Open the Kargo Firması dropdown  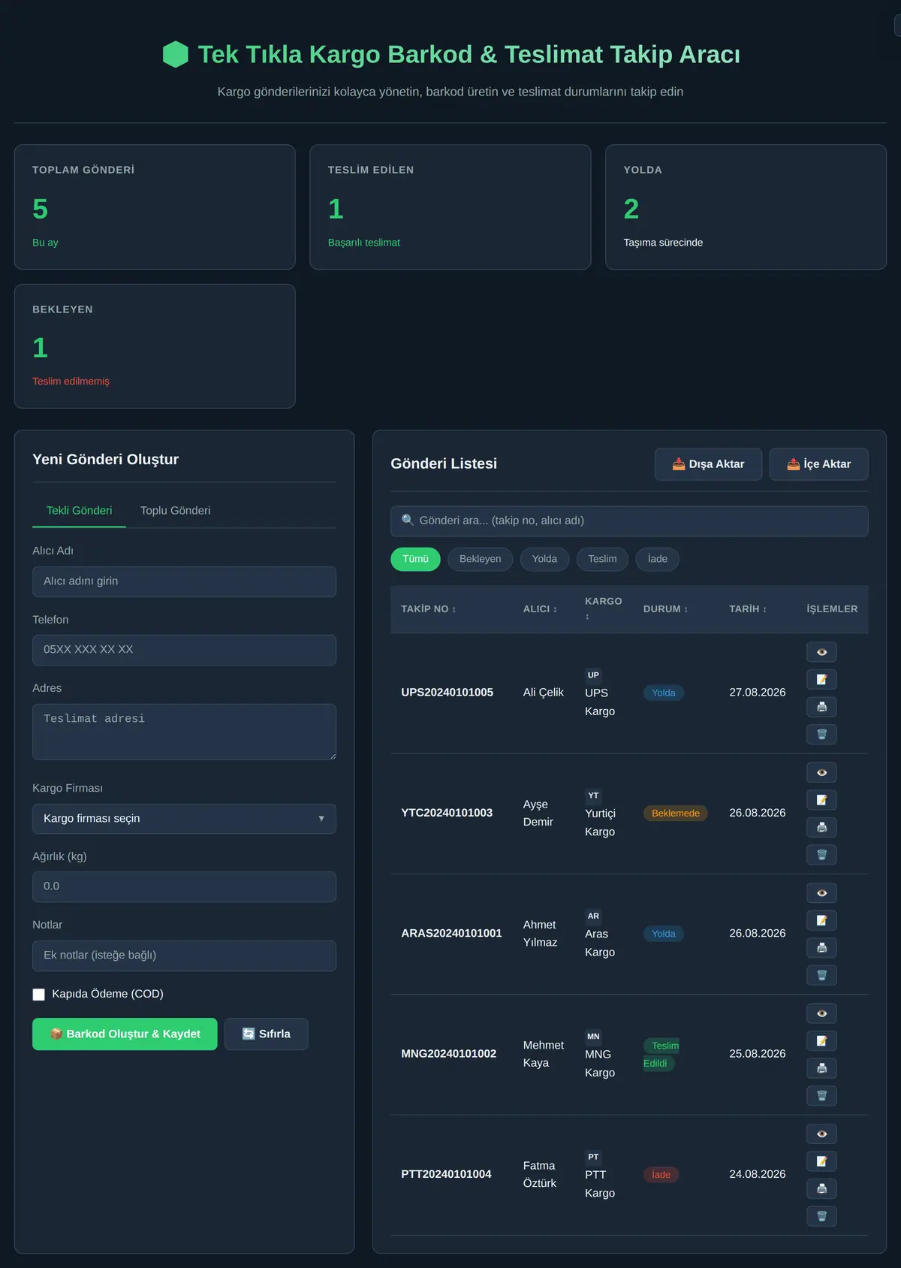coord(184,819)
